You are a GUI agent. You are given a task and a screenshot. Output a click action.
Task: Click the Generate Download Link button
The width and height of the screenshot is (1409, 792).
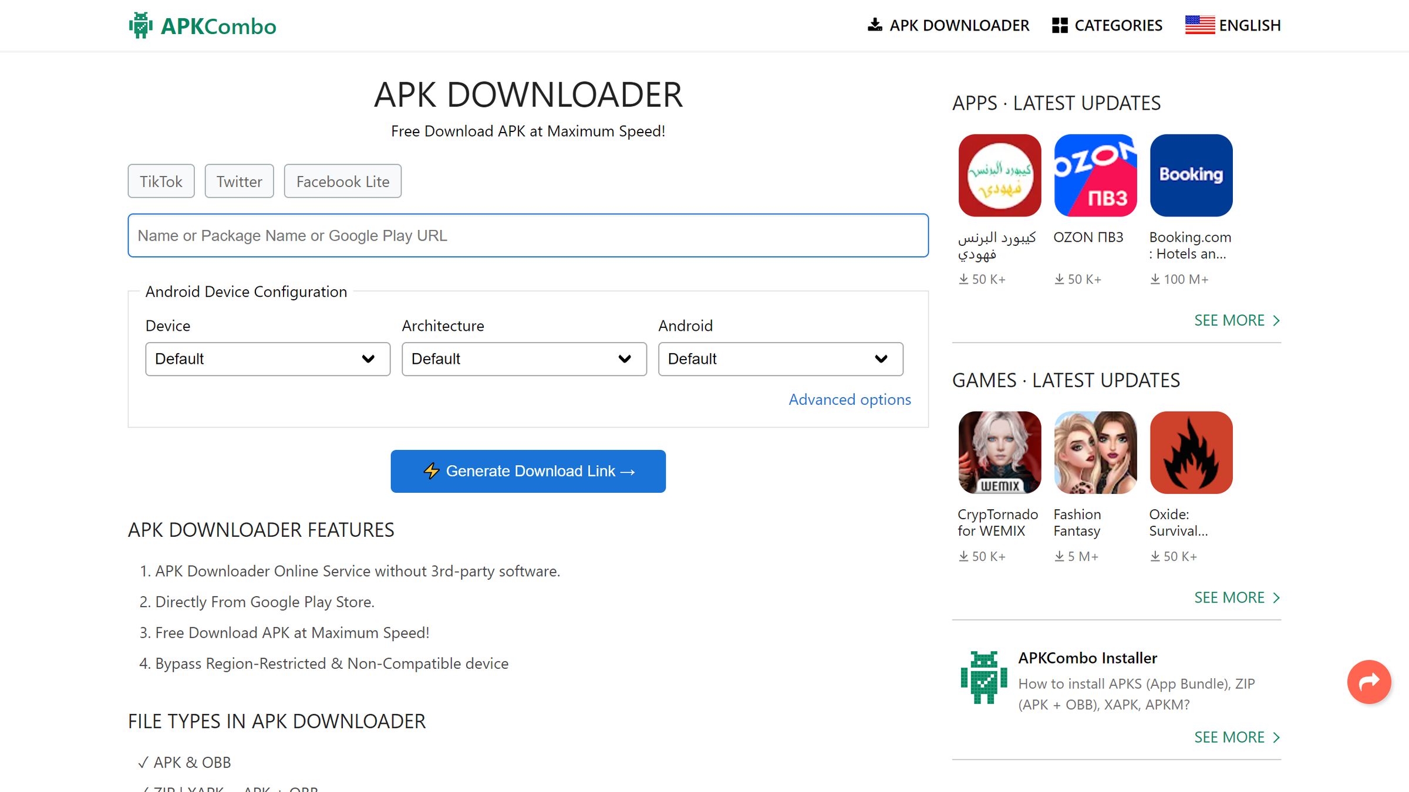coord(528,471)
